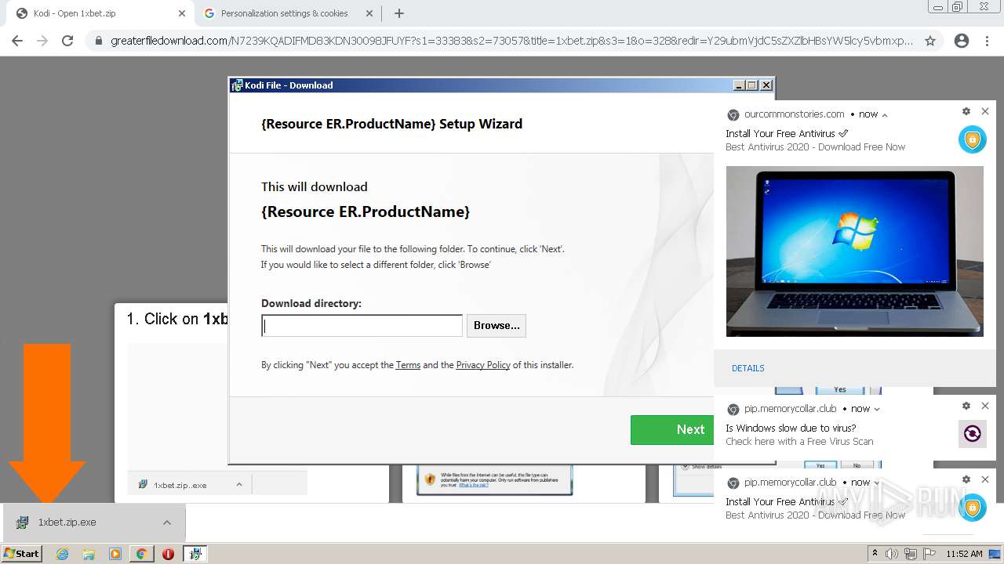Dismiss the bottom Install Your Free Antivirus notification
This screenshot has width=1004, height=564.
[x=985, y=479]
